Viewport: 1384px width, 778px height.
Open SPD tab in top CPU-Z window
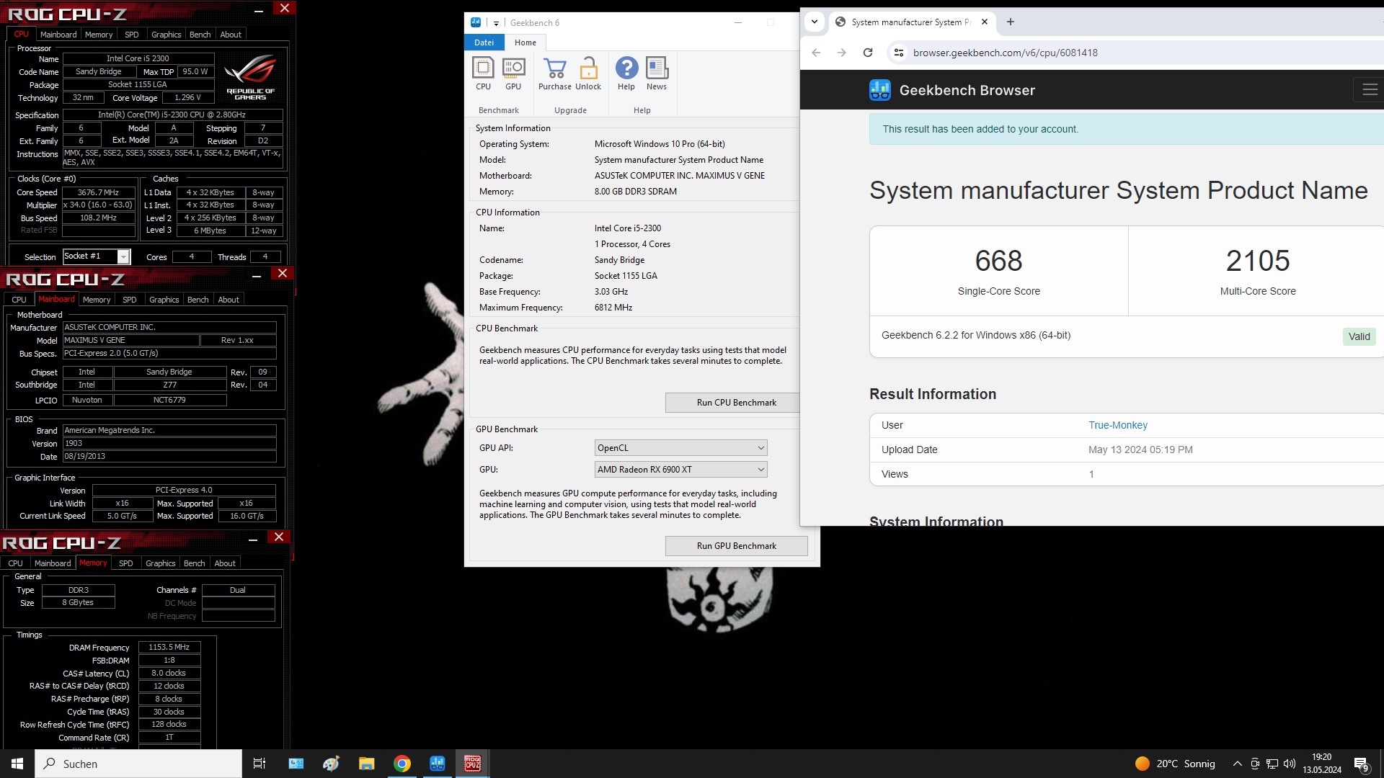point(132,35)
